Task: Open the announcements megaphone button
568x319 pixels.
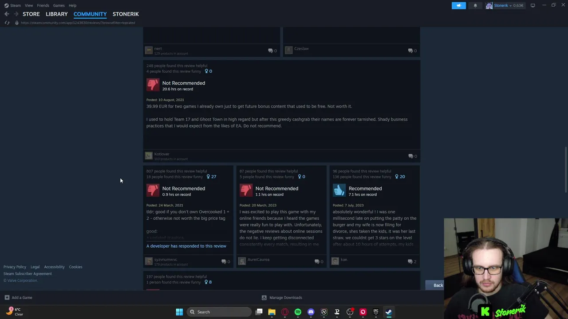Action: coord(459,5)
